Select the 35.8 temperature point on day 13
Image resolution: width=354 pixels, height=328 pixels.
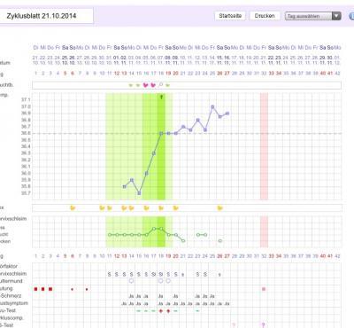click(125, 186)
